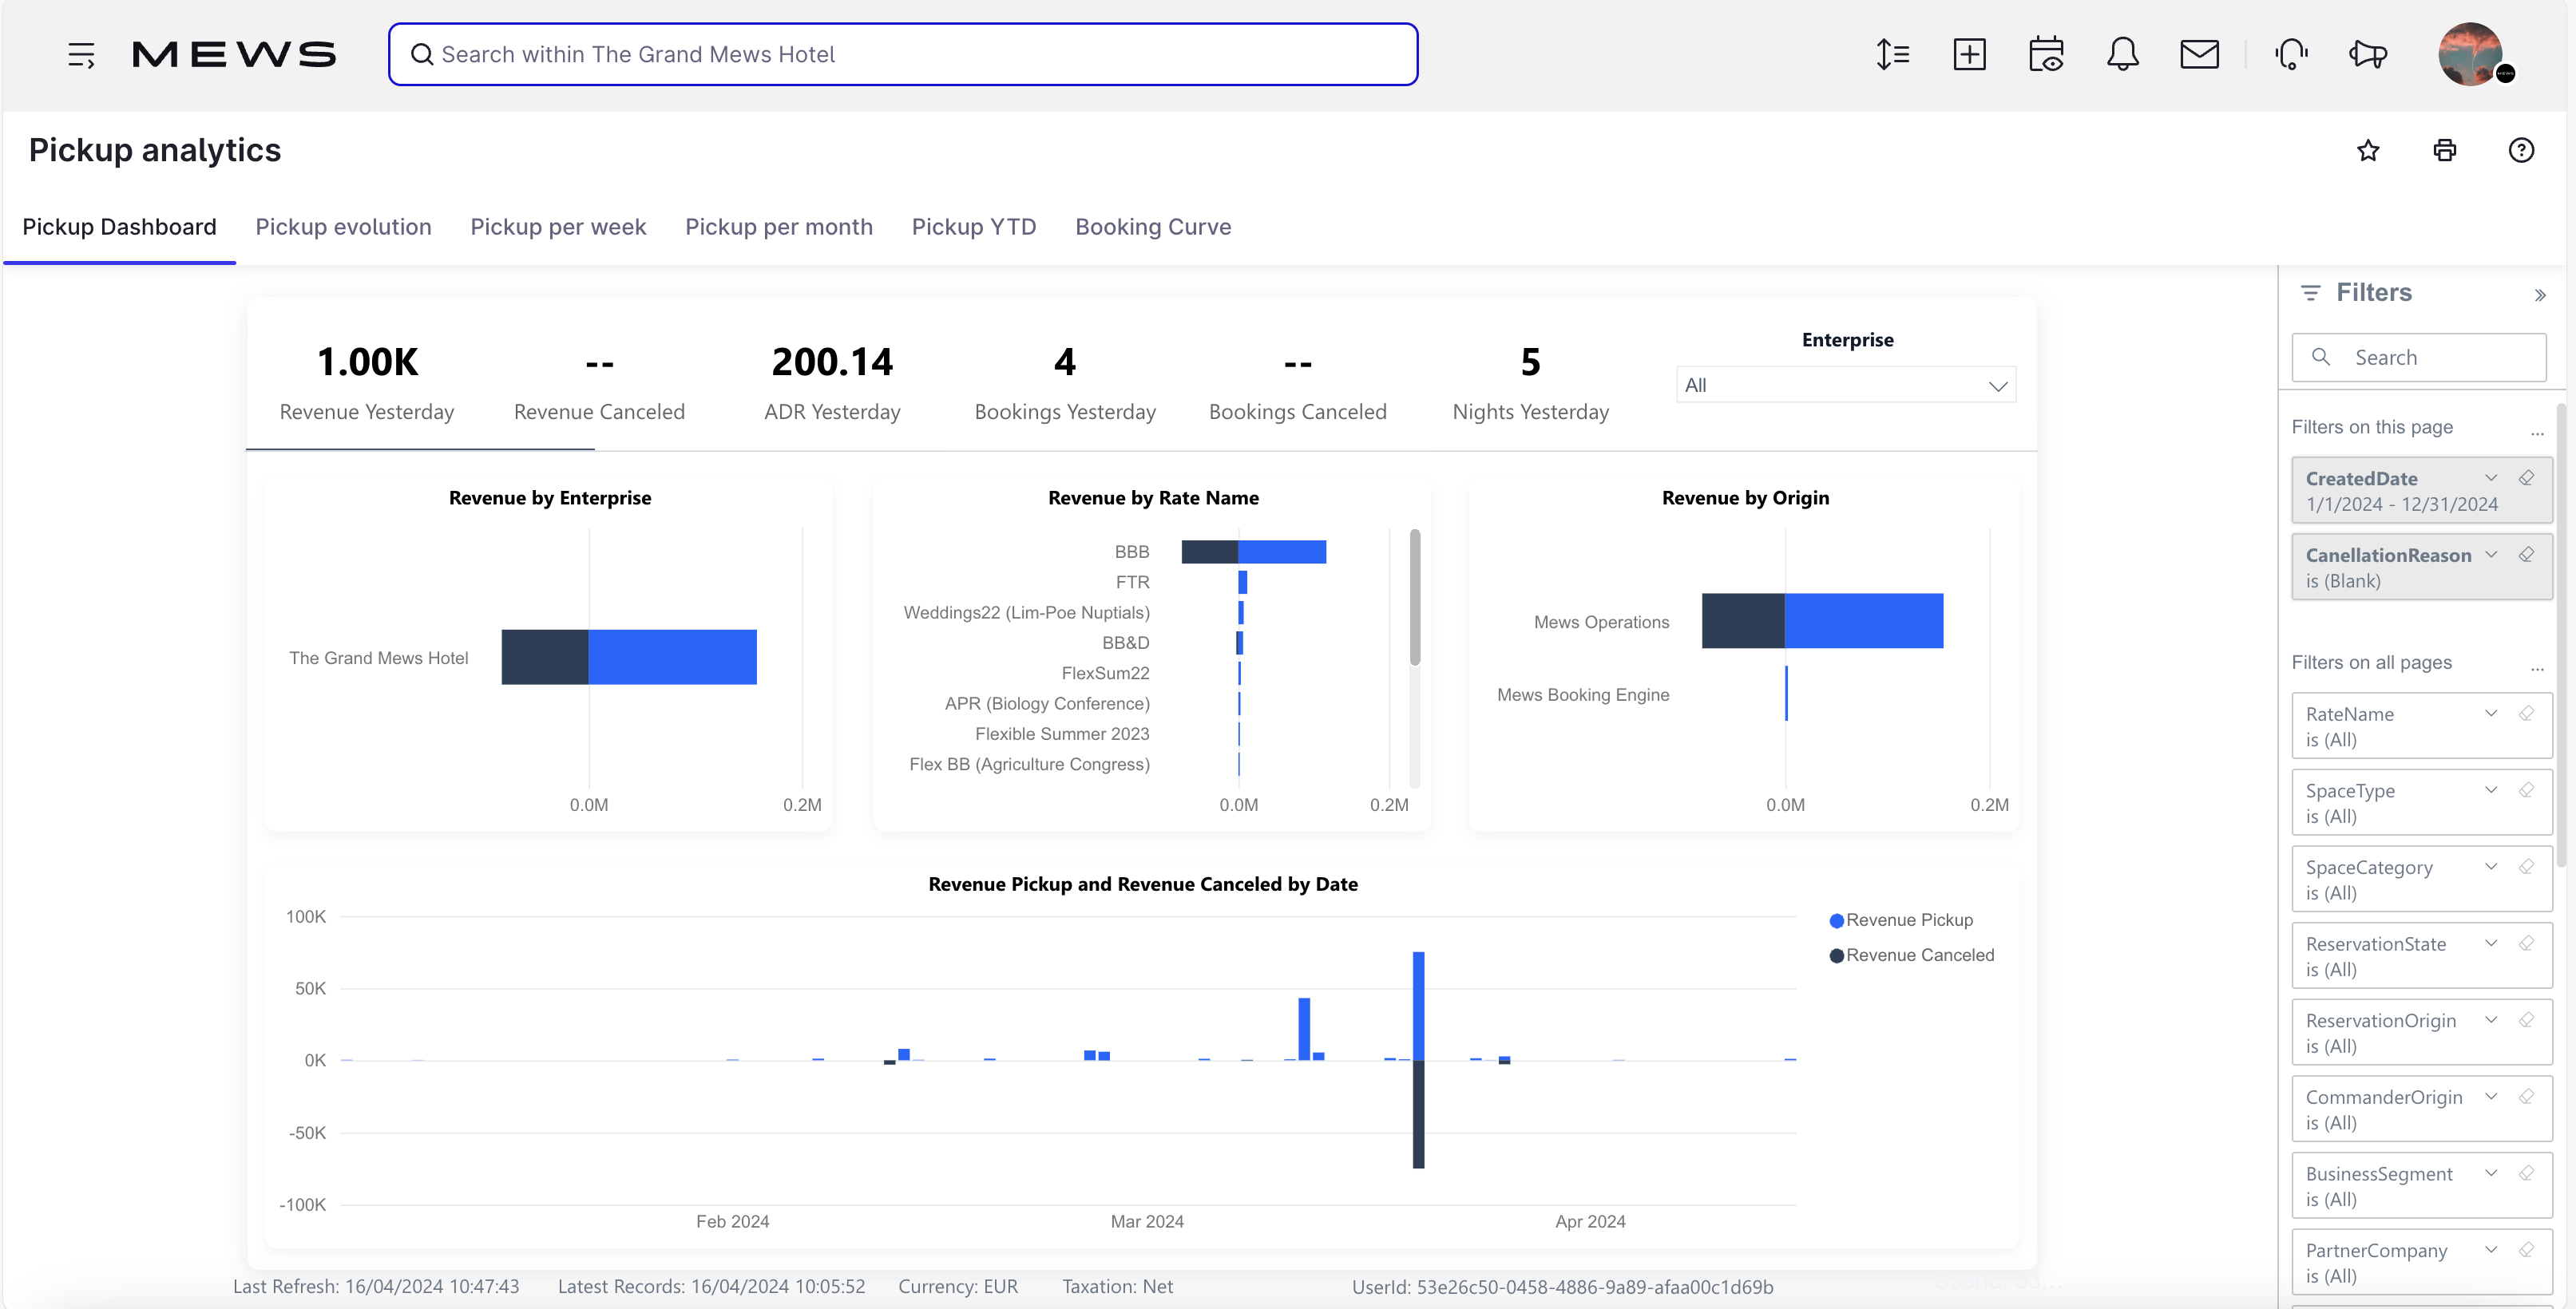The width and height of the screenshot is (2576, 1309).
Task: Clear the CanellationReason filter with the eraser
Action: [x=2528, y=555]
